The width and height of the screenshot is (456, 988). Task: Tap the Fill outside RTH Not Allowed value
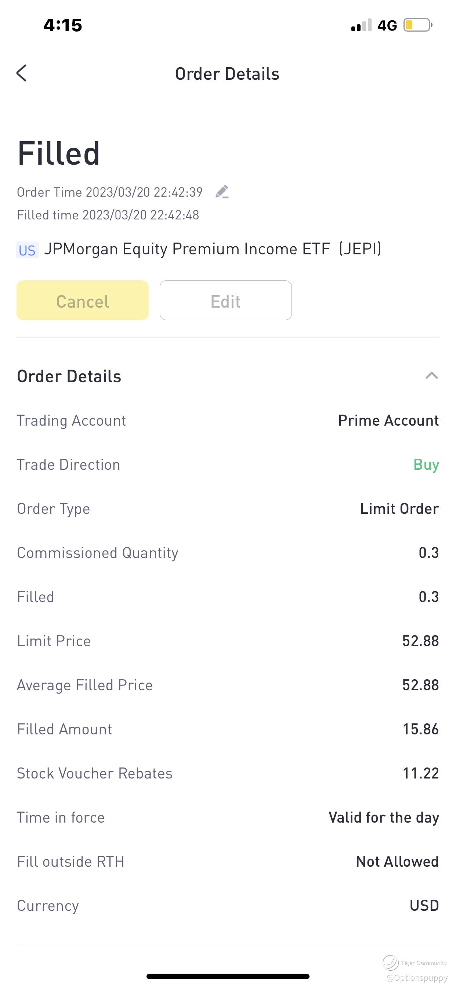point(397,862)
